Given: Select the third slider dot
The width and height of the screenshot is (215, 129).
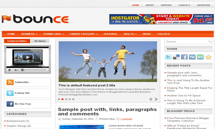Looking at the screenshot, I should click(x=66, y=99).
